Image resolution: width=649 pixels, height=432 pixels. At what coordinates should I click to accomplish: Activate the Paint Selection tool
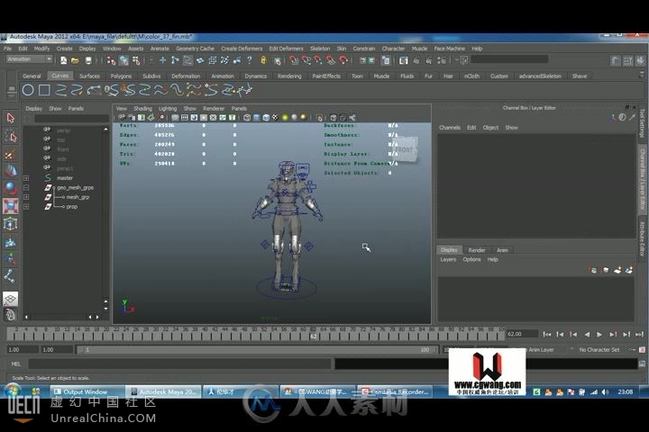(x=11, y=154)
